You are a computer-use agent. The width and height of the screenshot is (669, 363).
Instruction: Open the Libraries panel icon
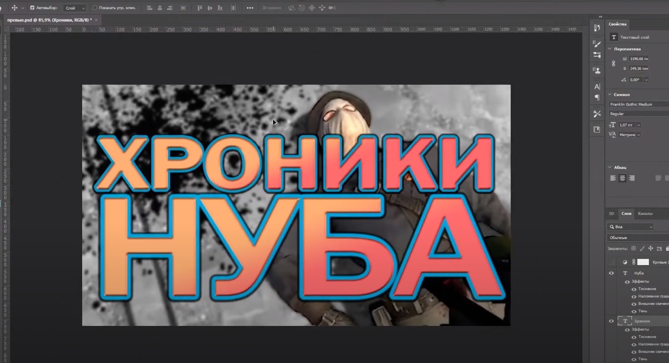point(597,129)
